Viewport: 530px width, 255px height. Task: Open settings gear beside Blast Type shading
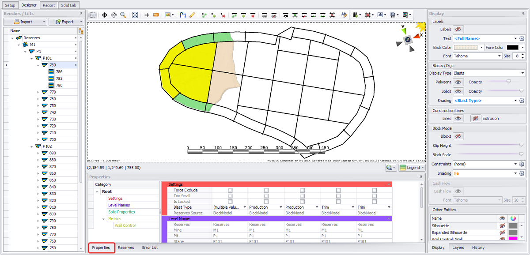pyautogui.click(x=522, y=101)
